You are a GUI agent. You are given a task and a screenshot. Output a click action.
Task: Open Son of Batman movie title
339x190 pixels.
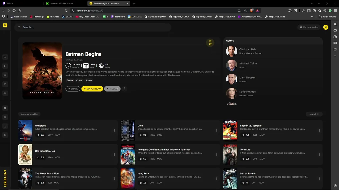pyautogui.click(x=248, y=174)
